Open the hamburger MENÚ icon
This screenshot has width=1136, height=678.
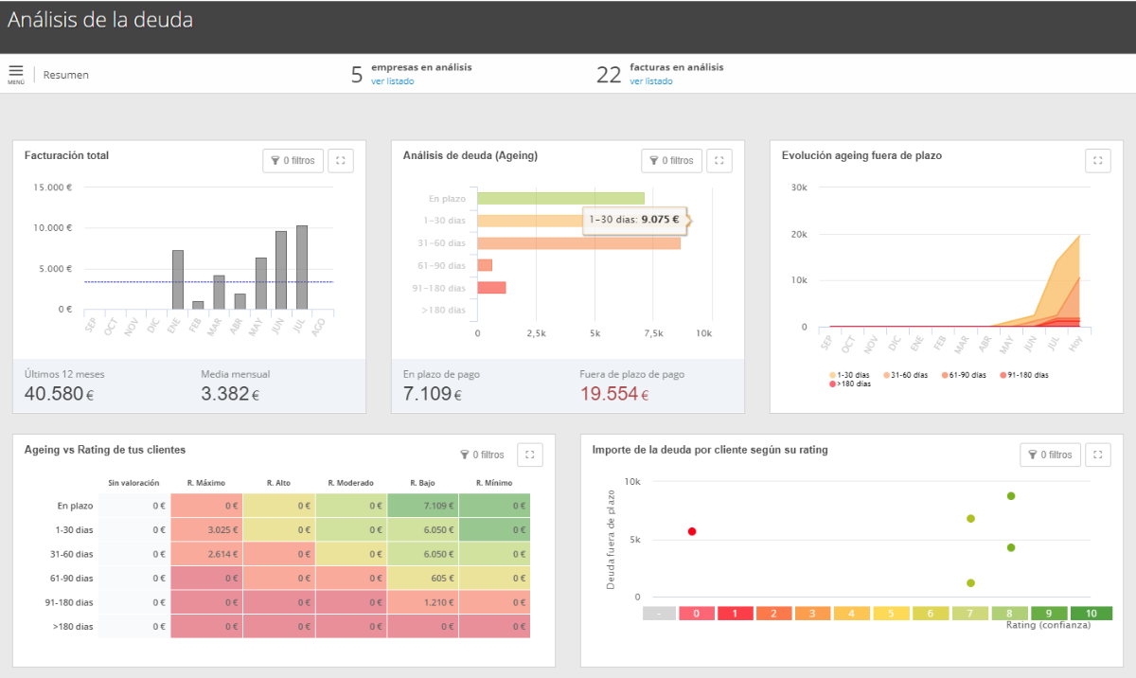pos(16,74)
